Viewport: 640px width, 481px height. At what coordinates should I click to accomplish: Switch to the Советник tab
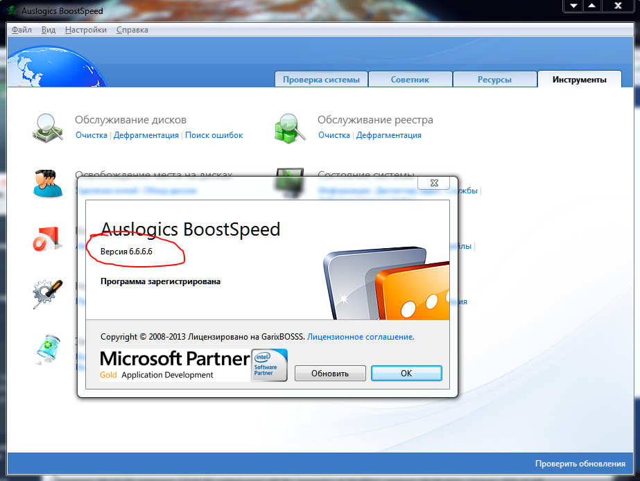pyautogui.click(x=410, y=80)
